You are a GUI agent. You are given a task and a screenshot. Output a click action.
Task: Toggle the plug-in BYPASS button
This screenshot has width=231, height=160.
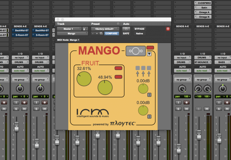(139, 29)
